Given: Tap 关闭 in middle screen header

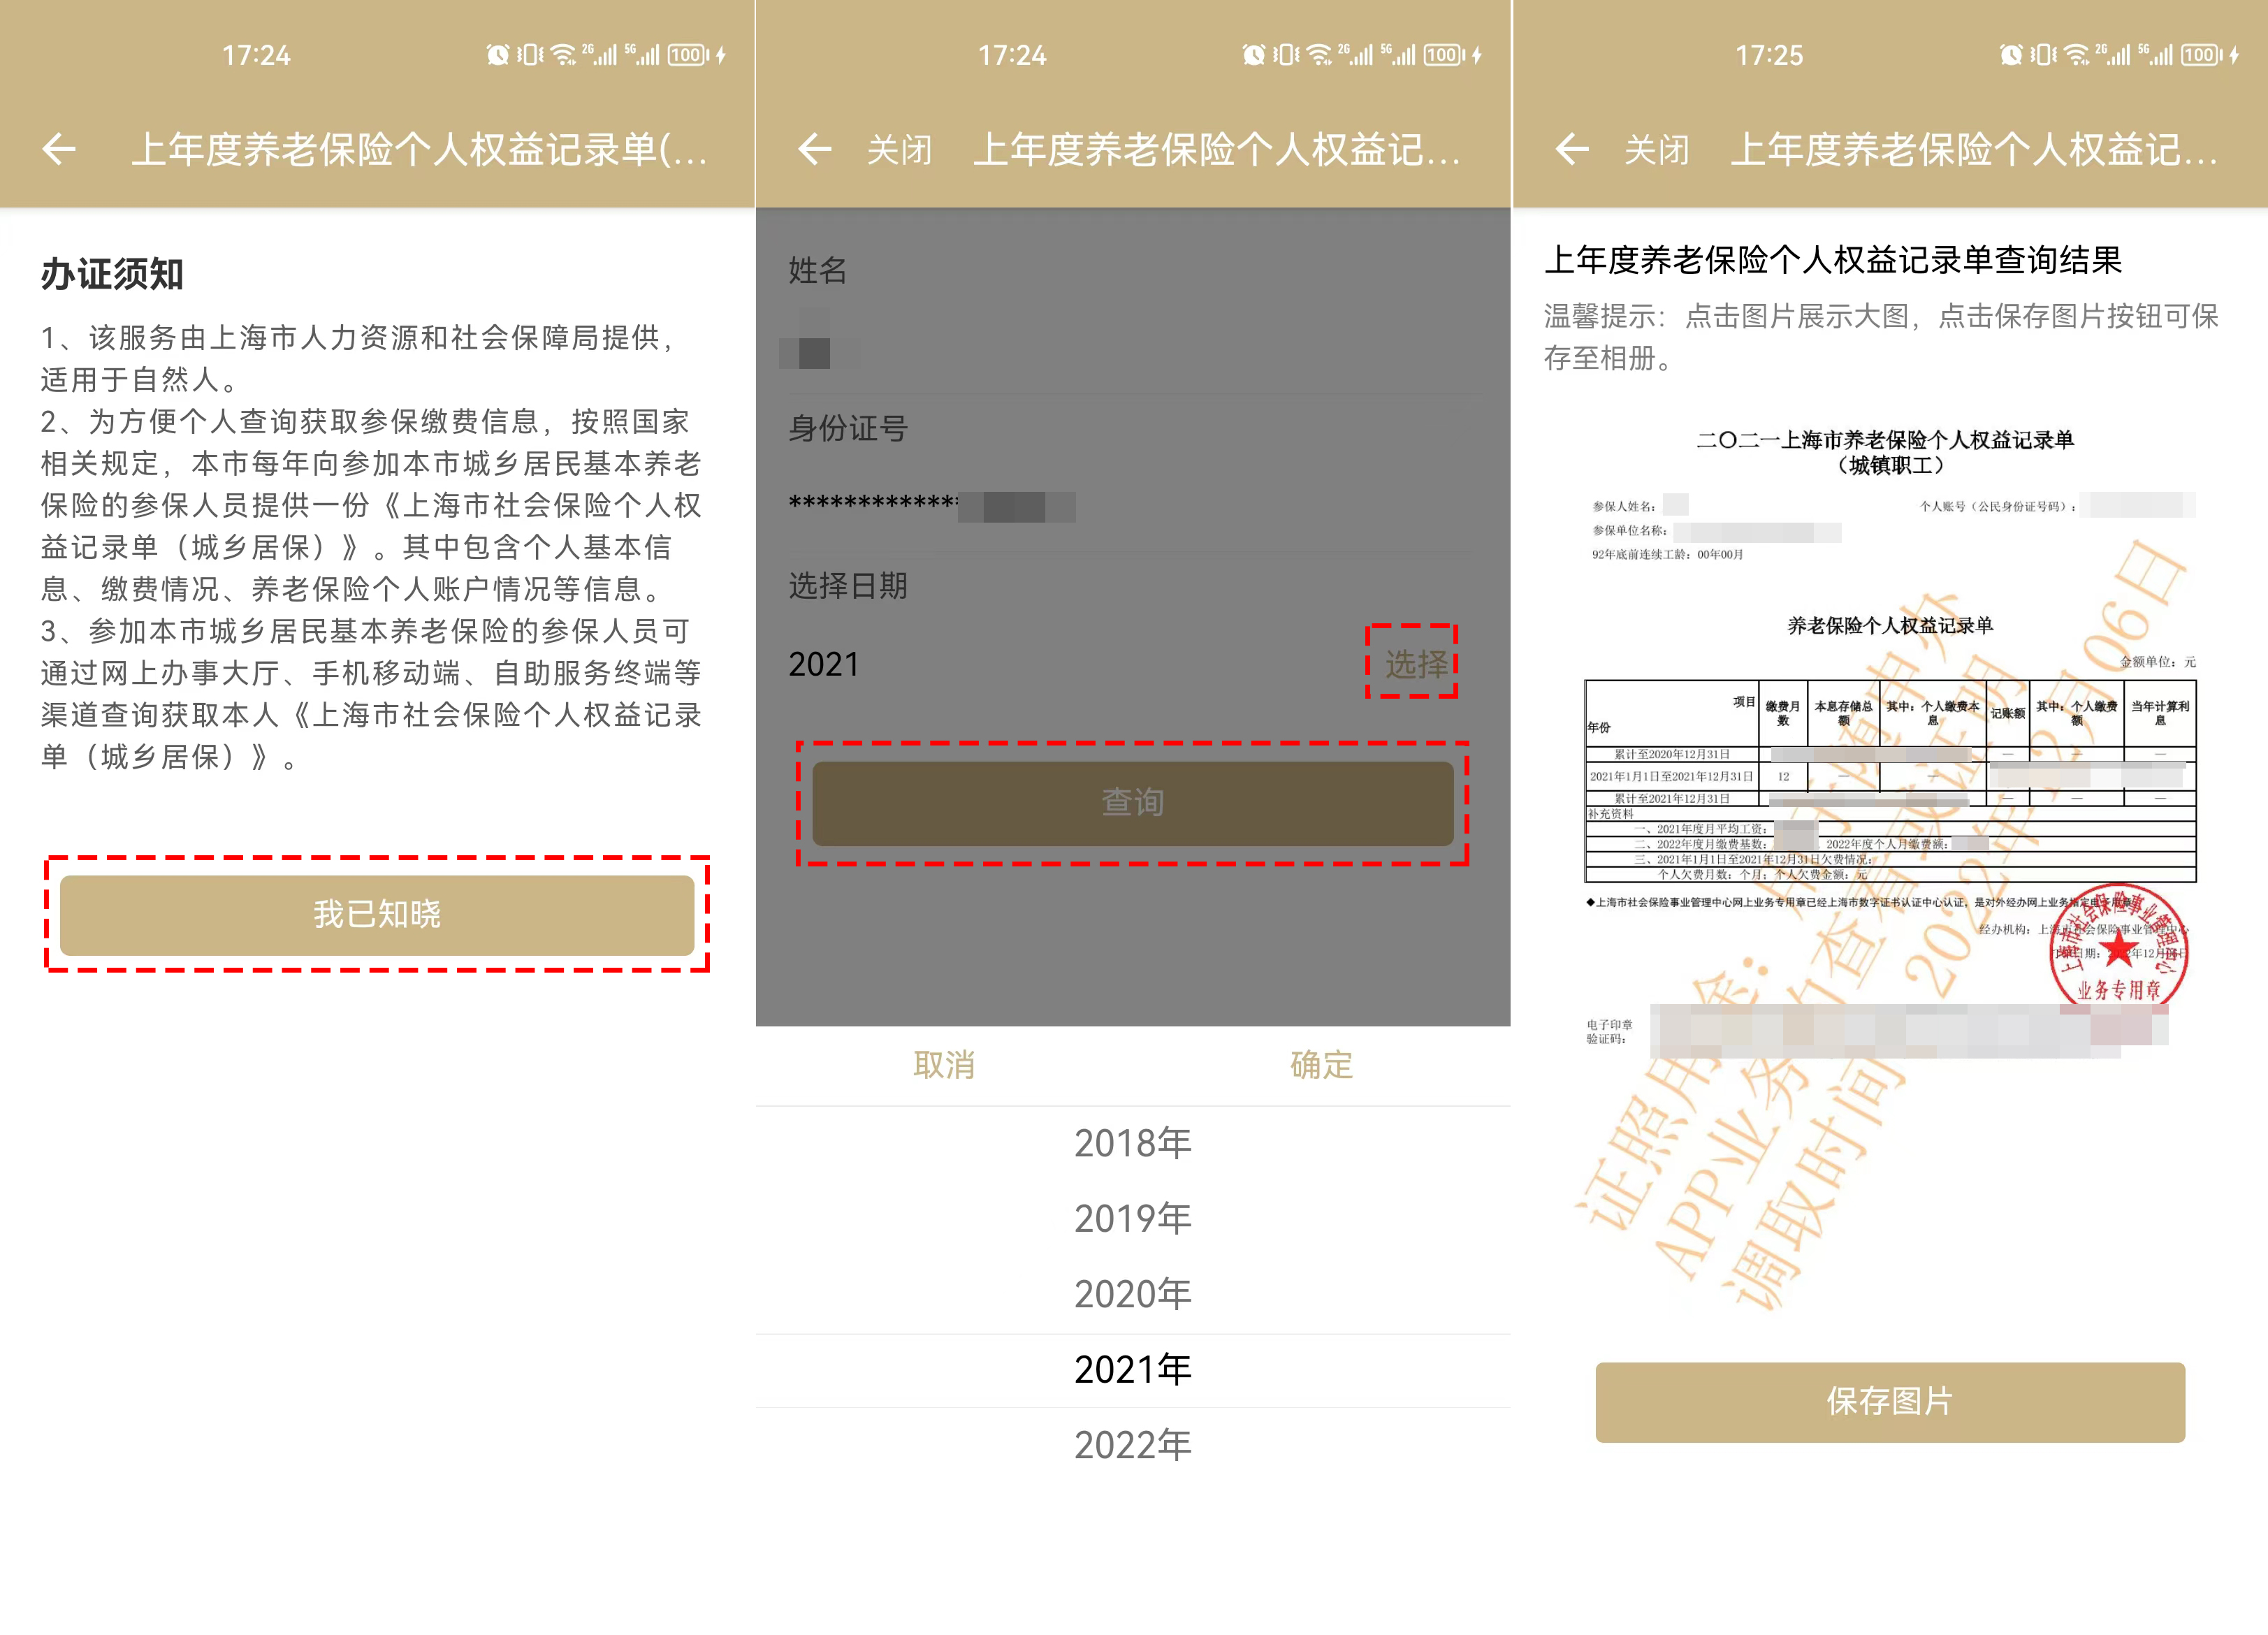Looking at the screenshot, I should 899,150.
